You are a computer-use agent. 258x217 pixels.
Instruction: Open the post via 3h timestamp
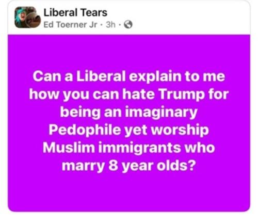(x=110, y=25)
